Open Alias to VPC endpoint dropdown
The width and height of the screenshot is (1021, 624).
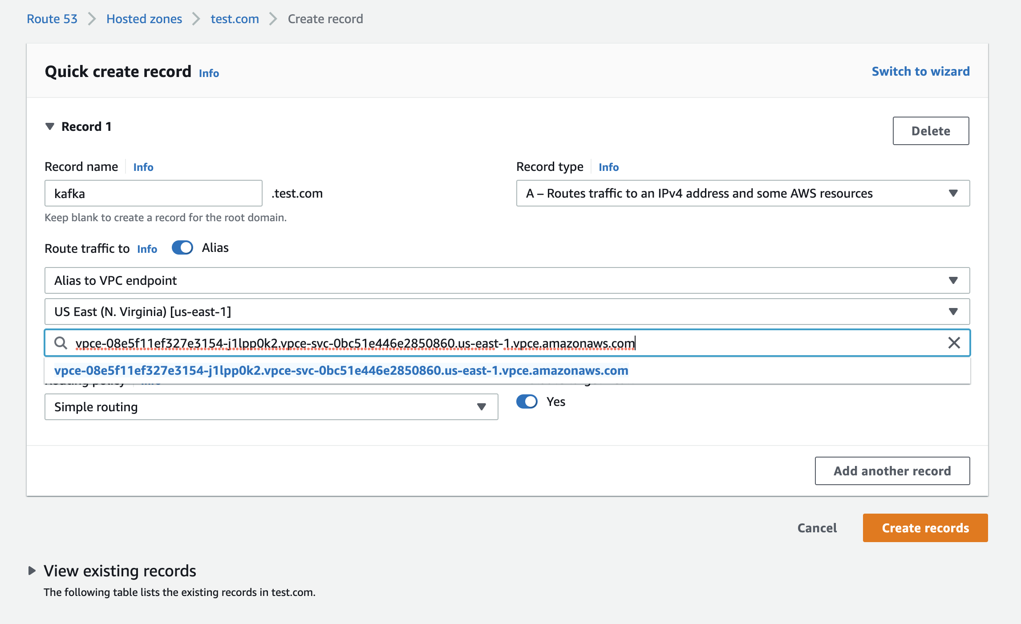[507, 280]
